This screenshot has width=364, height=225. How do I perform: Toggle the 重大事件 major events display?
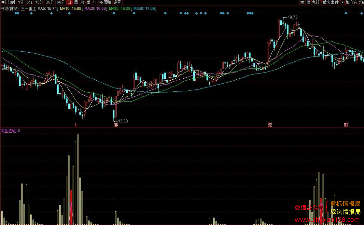click(x=331, y=2)
